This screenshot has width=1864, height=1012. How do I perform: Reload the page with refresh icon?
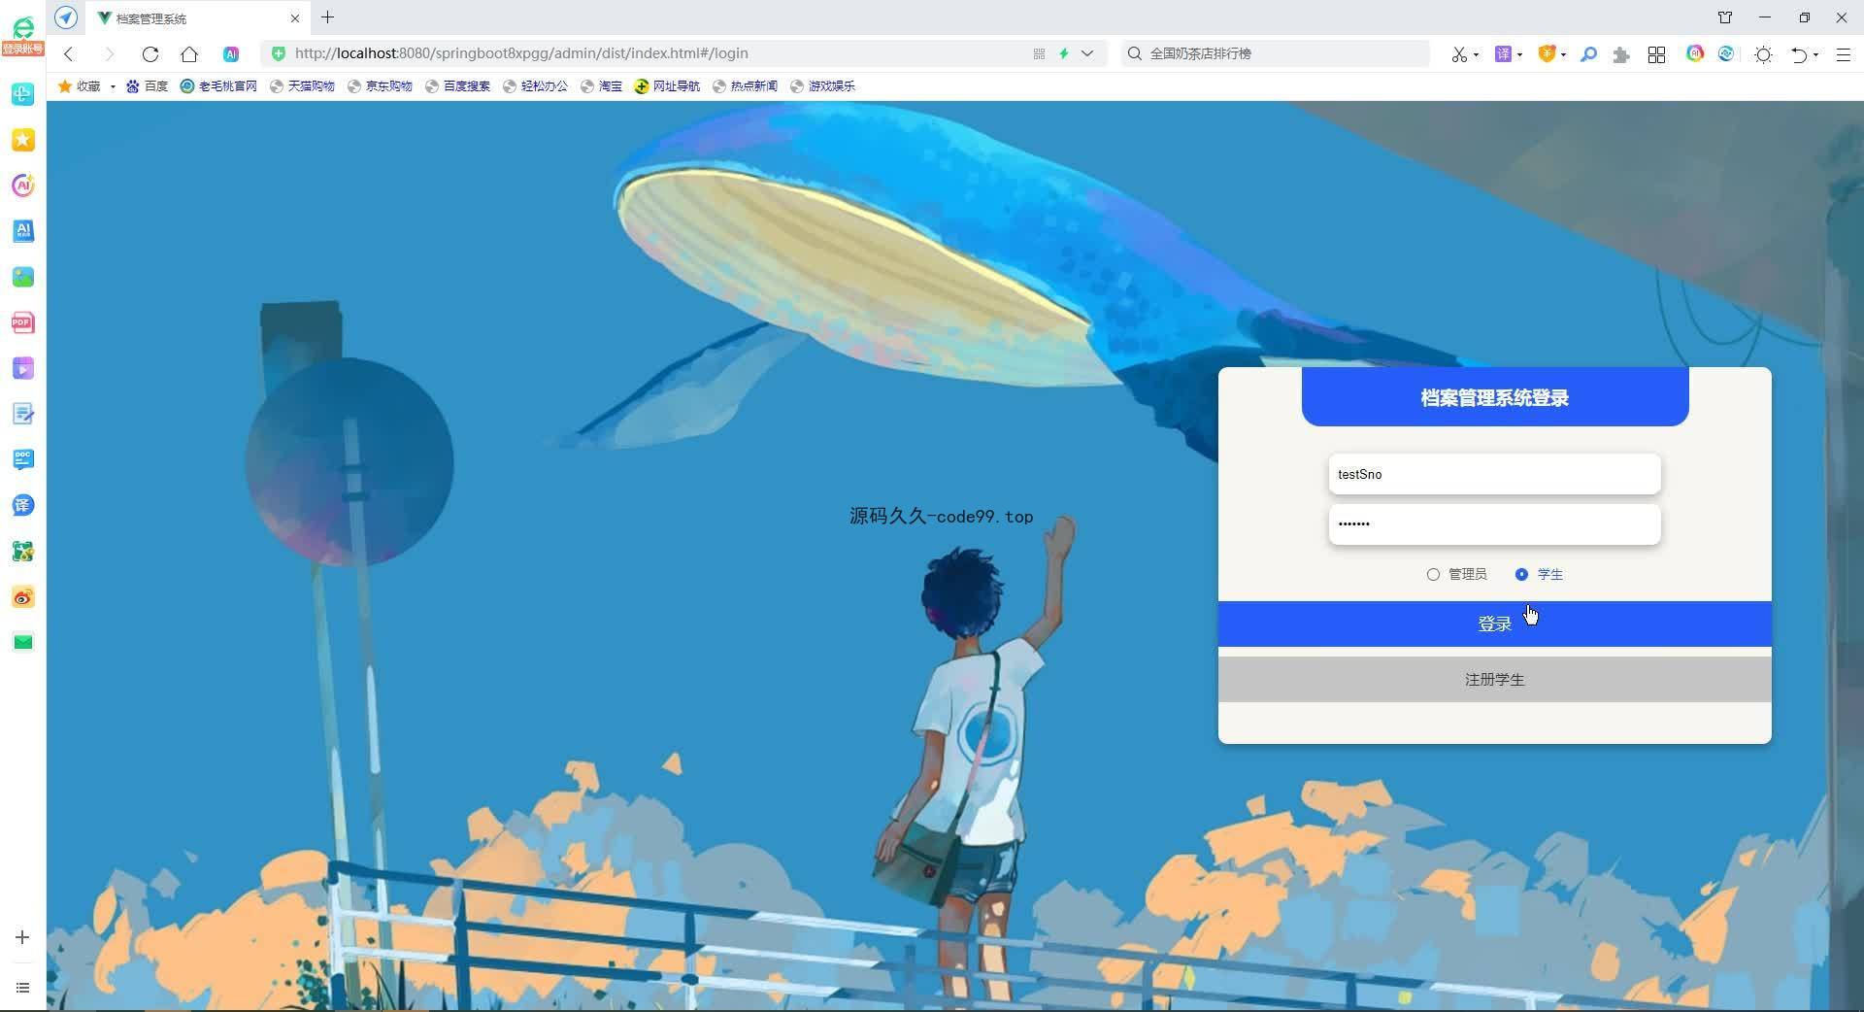[150, 54]
